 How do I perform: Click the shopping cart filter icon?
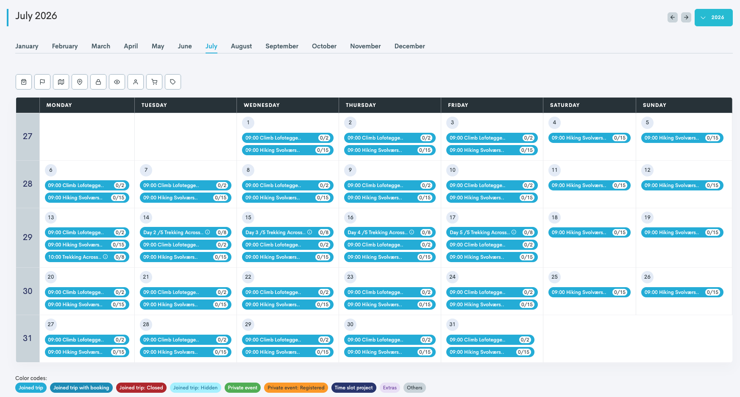(x=154, y=82)
